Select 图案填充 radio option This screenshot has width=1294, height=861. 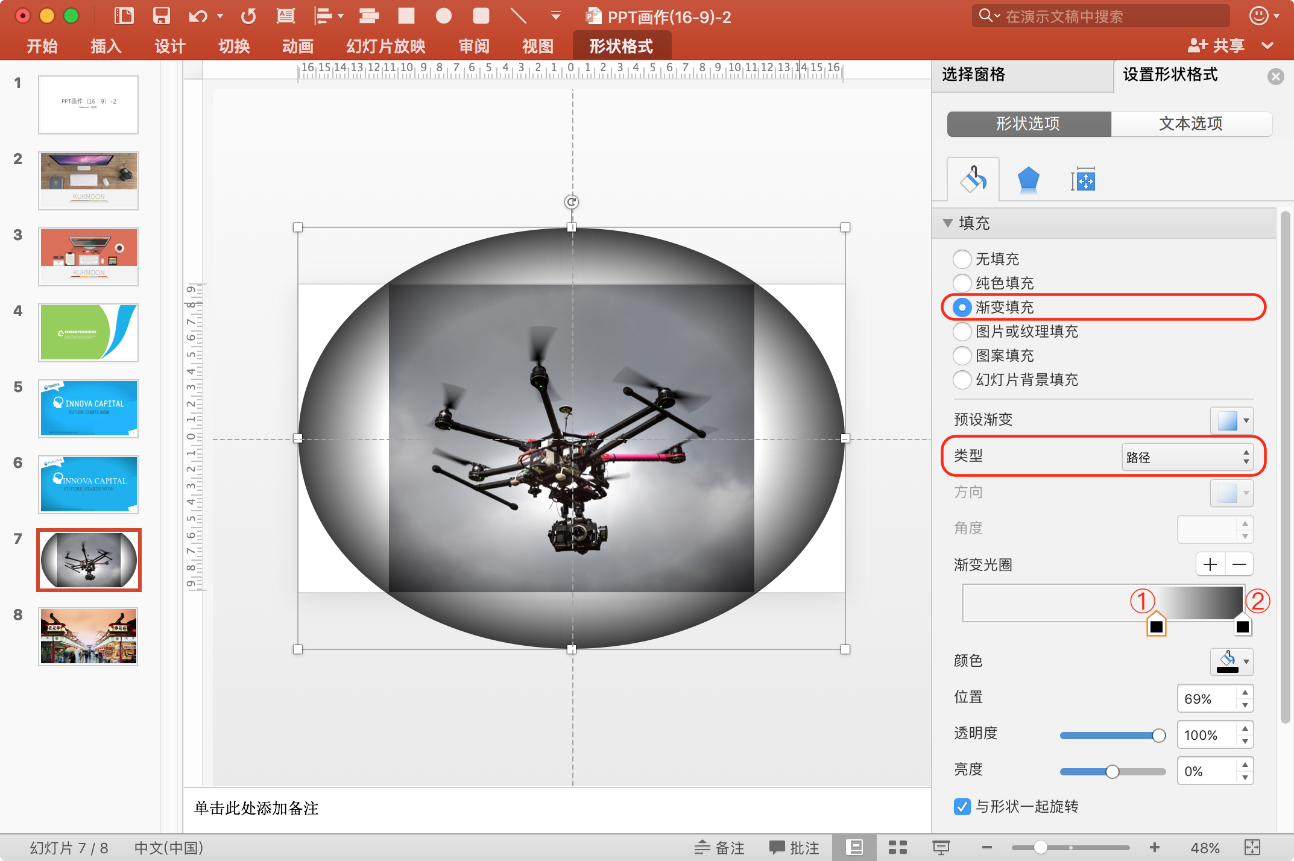pyautogui.click(x=962, y=356)
